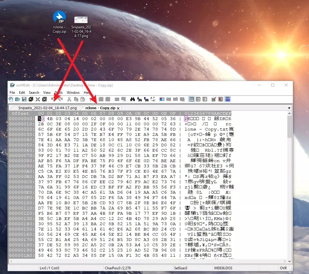Open the Search menu

[x=34, y=93]
